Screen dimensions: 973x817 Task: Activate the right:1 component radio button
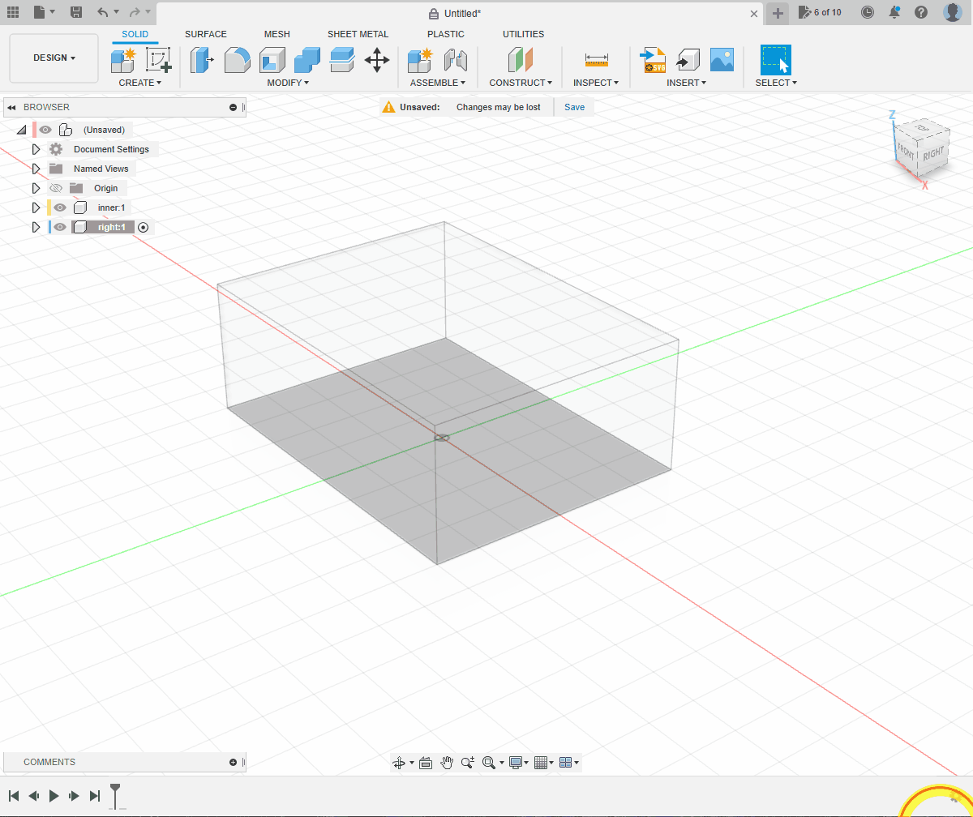pos(144,228)
